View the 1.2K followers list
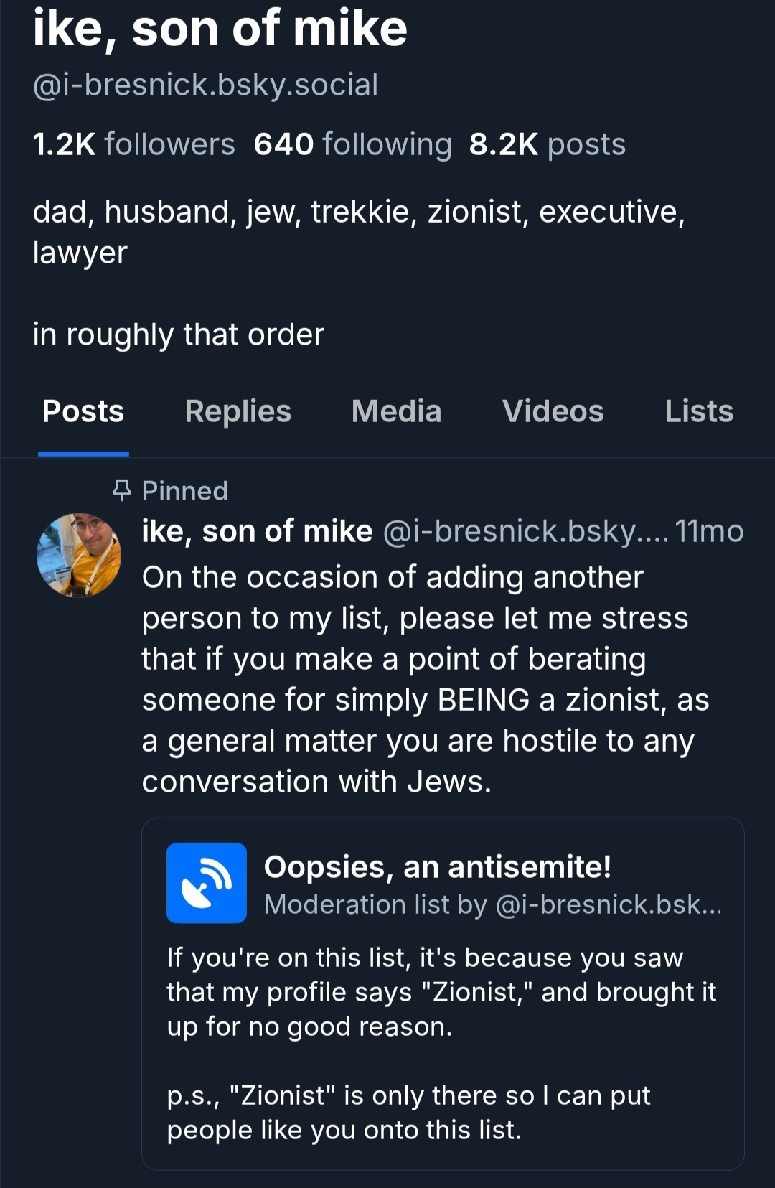The width and height of the screenshot is (775, 1188). click(134, 144)
